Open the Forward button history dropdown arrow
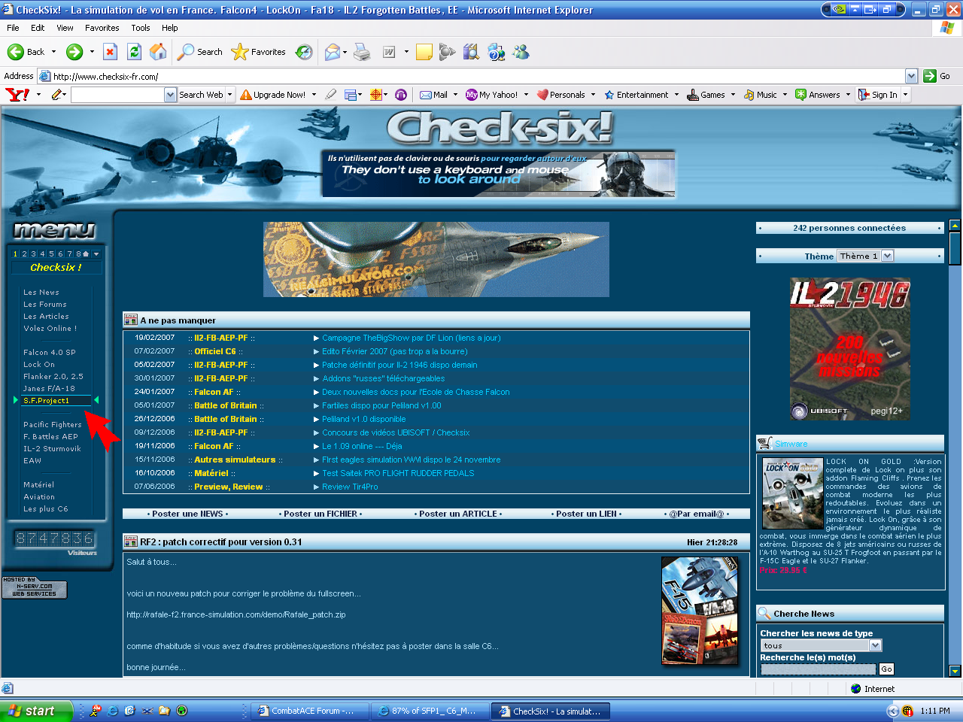The width and height of the screenshot is (963, 722). click(x=92, y=52)
